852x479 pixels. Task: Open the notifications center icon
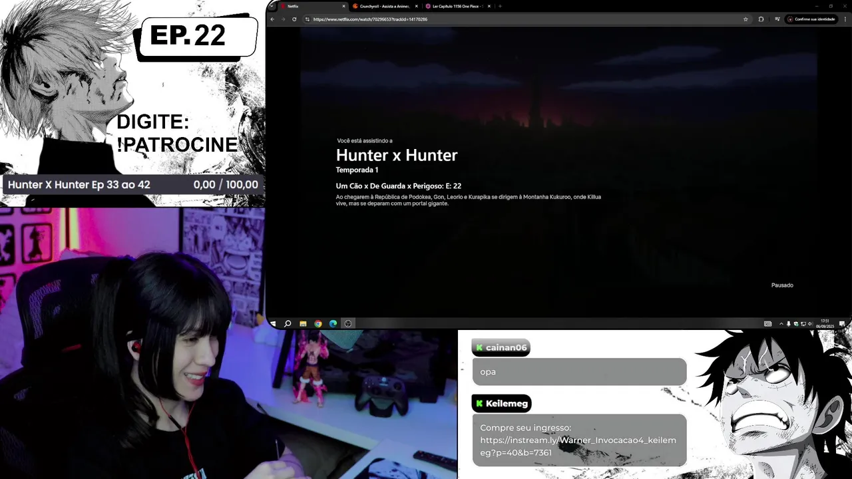(842, 324)
